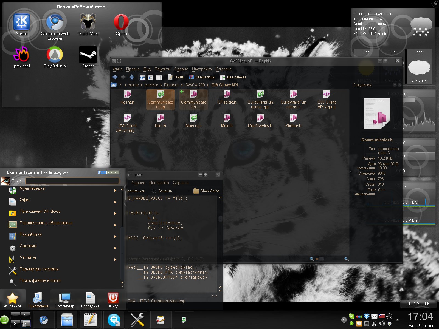This screenshot has width=439, height=329.
Task: Open Сервис menu in Dolphin
Action: pos(181,69)
